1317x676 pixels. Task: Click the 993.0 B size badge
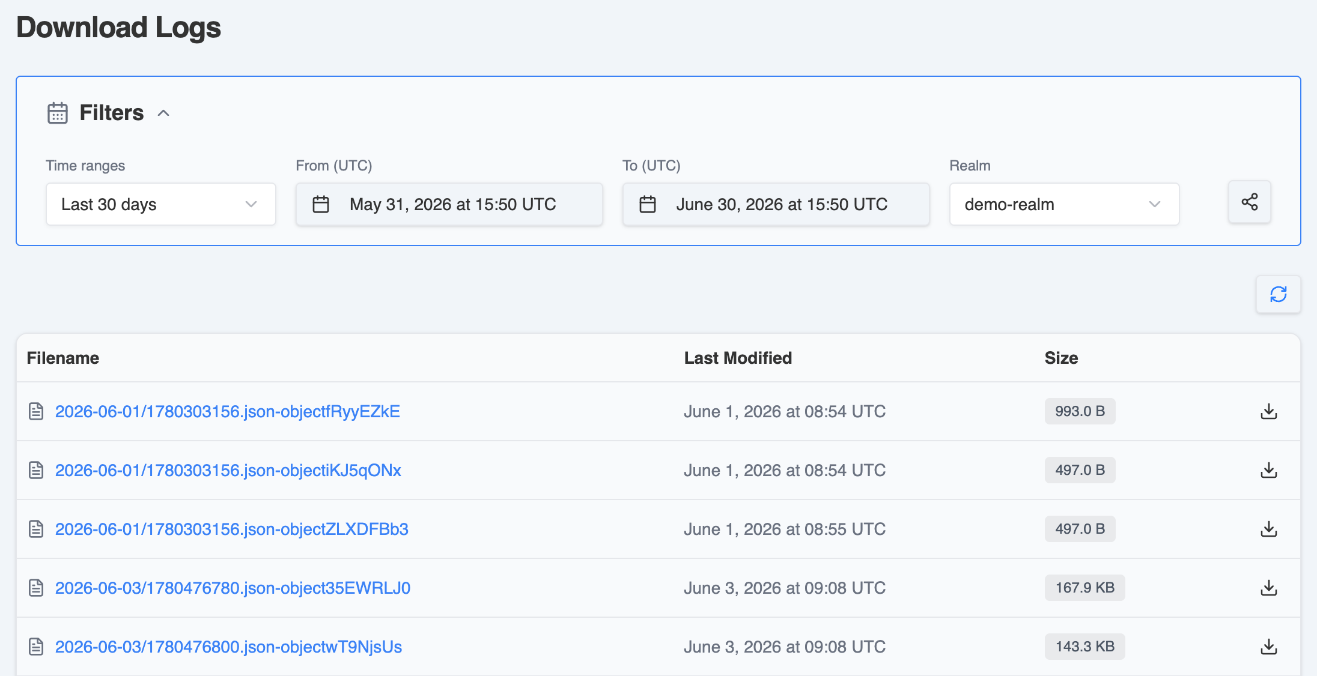pyautogui.click(x=1080, y=411)
